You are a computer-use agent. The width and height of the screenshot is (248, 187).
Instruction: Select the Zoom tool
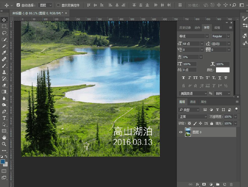(4, 144)
